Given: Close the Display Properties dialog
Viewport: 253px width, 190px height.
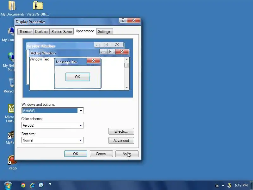Looking at the screenshot, I should (133, 20).
